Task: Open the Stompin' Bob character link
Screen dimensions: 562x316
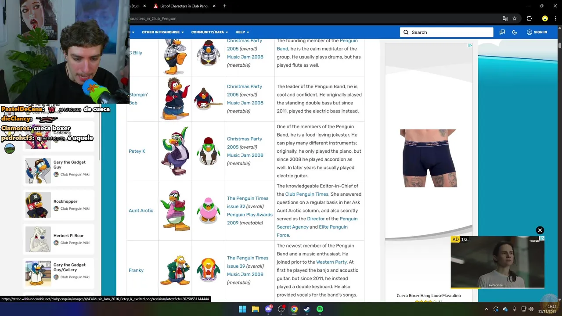Action: point(138,99)
